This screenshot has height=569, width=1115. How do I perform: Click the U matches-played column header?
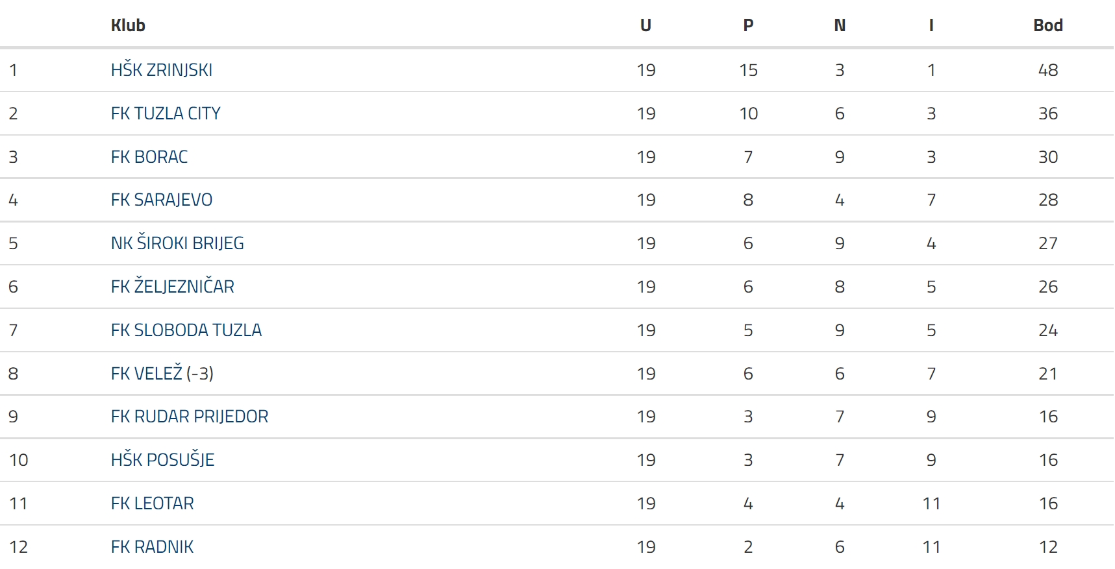pos(645,25)
